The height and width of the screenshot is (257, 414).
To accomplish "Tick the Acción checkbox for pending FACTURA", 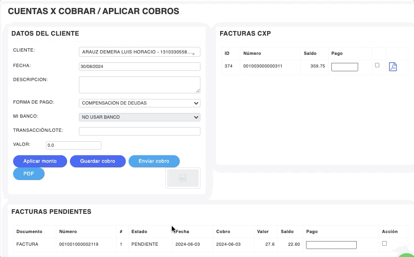I will [384, 243].
